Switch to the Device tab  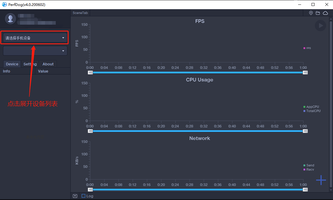click(12, 64)
